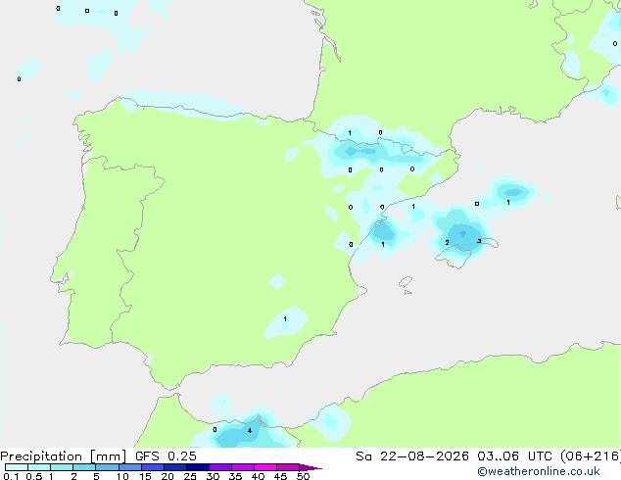Screen dimensions: 621x480
Task: Select the legend swatch between 10 and 15
Action: pos(129,467)
